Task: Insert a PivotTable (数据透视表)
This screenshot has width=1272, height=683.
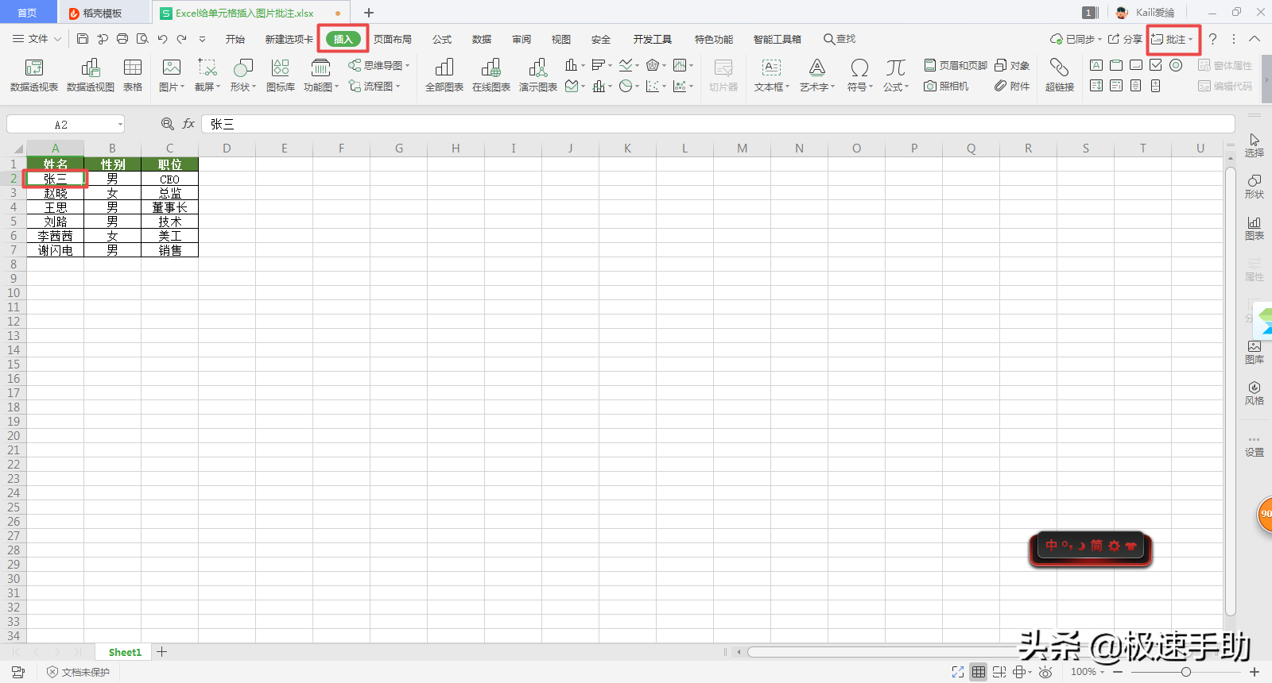Action: [x=33, y=75]
